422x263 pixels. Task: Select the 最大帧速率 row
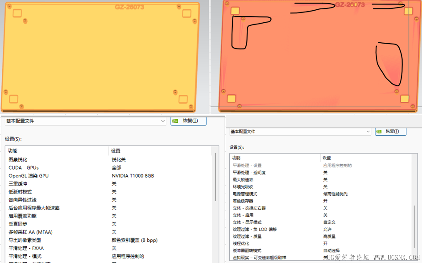321,180
